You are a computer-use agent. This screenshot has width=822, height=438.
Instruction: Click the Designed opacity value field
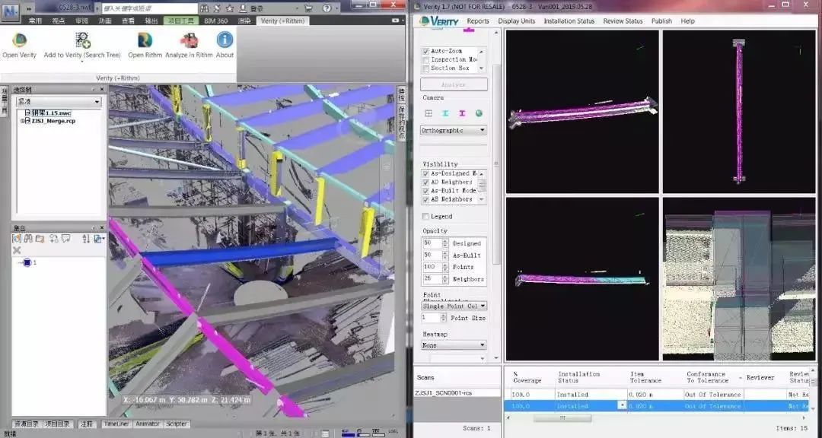(x=432, y=243)
